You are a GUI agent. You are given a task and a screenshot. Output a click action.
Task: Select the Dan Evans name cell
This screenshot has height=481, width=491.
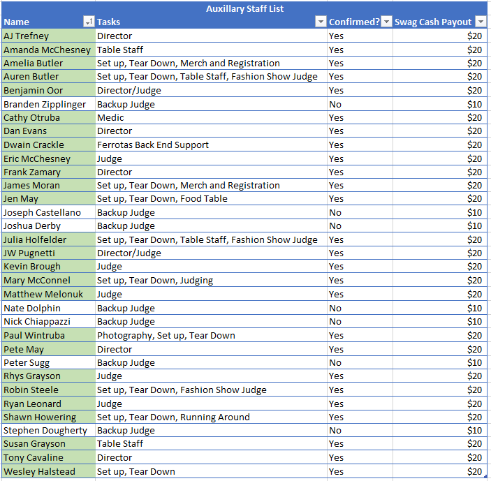pyautogui.click(x=48, y=131)
